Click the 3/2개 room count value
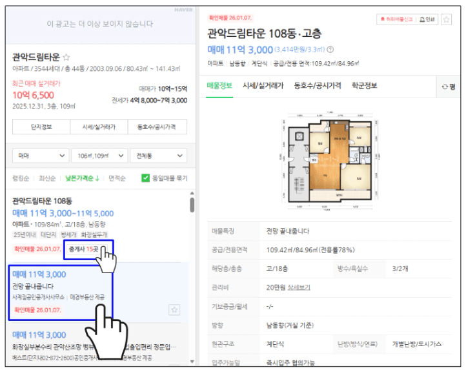This screenshot has height=370, width=466. pyautogui.click(x=400, y=269)
